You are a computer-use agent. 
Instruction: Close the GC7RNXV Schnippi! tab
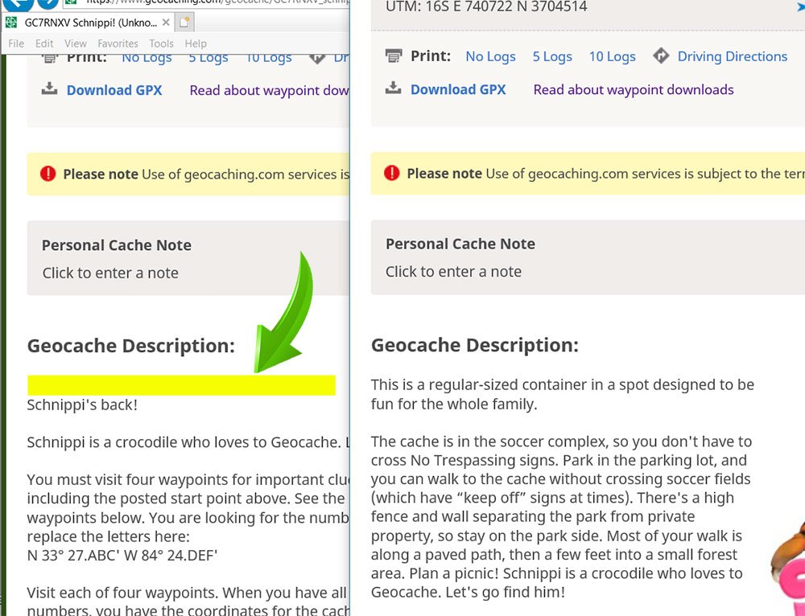tap(166, 23)
